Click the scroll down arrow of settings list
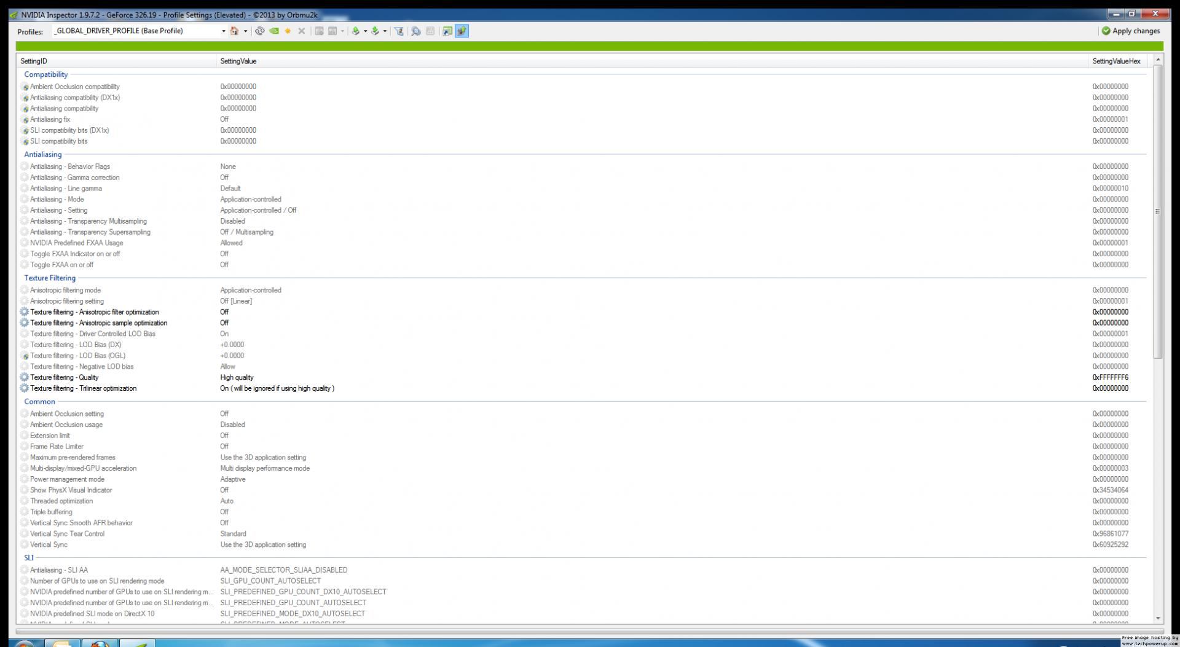The width and height of the screenshot is (1180, 647). pos(1158,618)
